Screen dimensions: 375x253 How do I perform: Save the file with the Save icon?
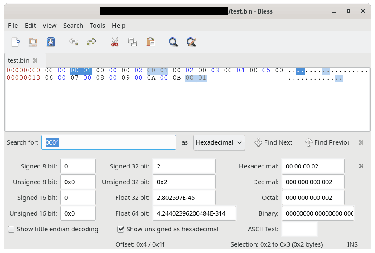(x=50, y=42)
